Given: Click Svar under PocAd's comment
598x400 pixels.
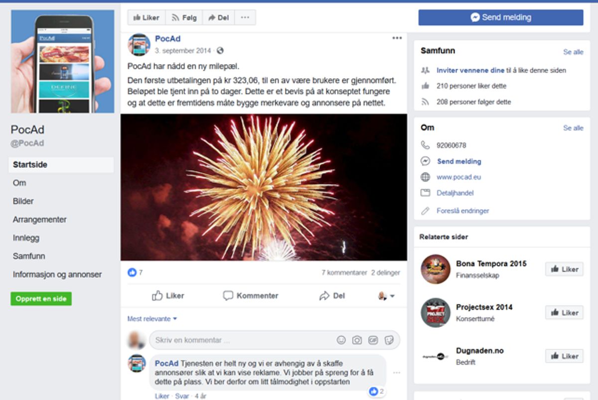Looking at the screenshot, I should pyautogui.click(x=181, y=397).
